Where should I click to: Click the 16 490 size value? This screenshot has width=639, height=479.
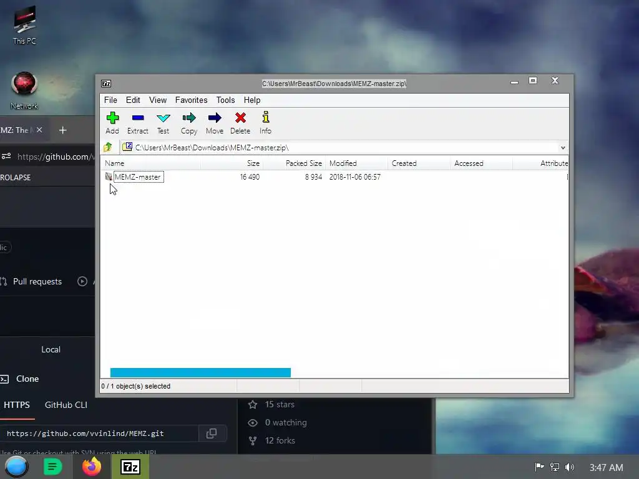[x=250, y=177]
